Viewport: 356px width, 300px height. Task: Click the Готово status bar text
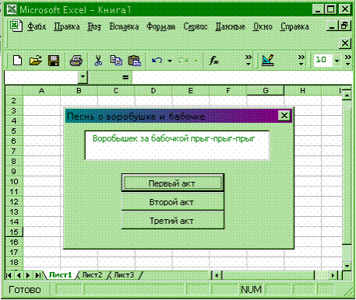click(x=25, y=289)
